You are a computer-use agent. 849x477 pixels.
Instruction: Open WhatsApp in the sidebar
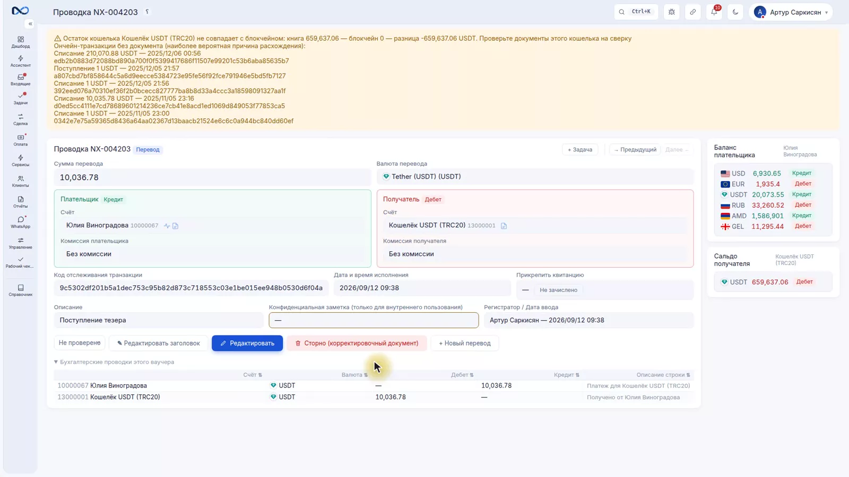tap(20, 222)
